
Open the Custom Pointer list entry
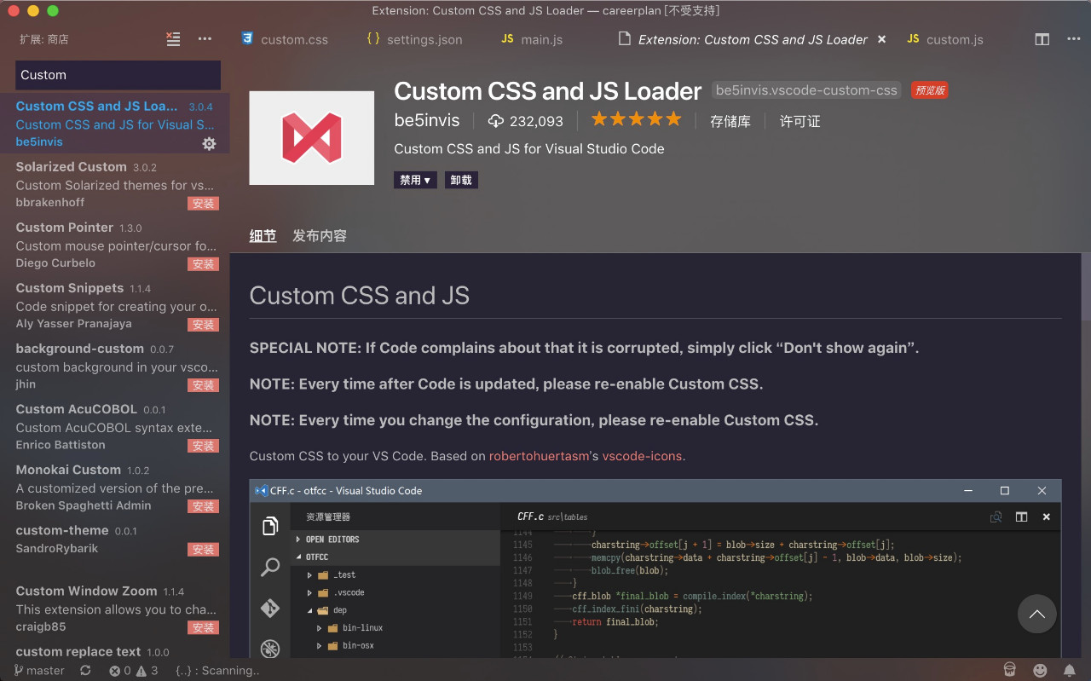pos(114,245)
